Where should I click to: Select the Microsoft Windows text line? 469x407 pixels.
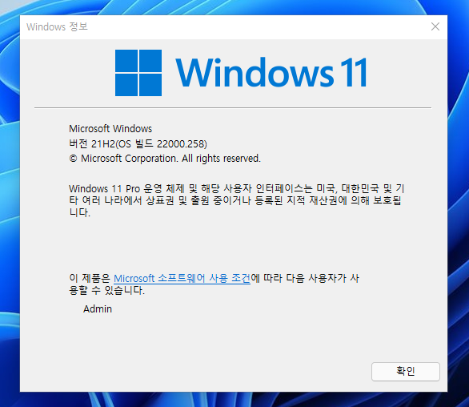pyautogui.click(x=110, y=129)
